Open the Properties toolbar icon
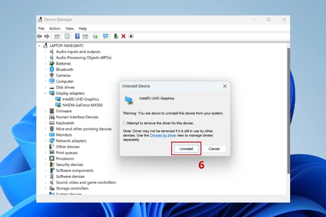 [x=67, y=36]
